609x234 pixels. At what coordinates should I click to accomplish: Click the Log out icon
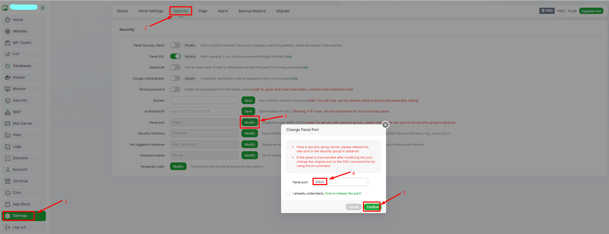click(8, 227)
